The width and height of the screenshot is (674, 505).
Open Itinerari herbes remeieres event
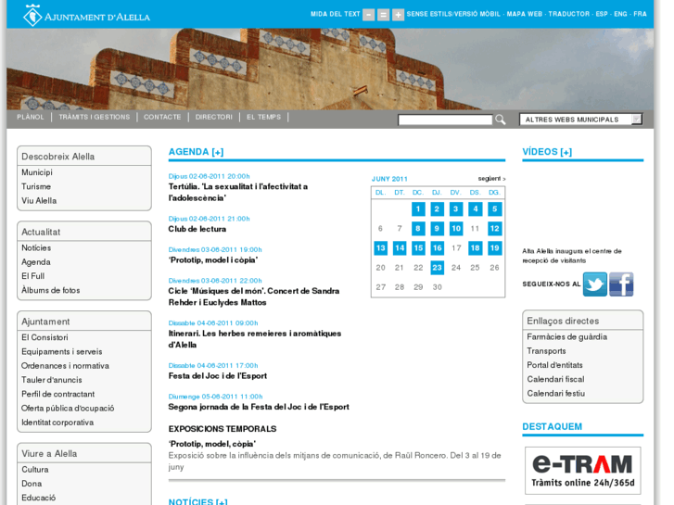255,339
